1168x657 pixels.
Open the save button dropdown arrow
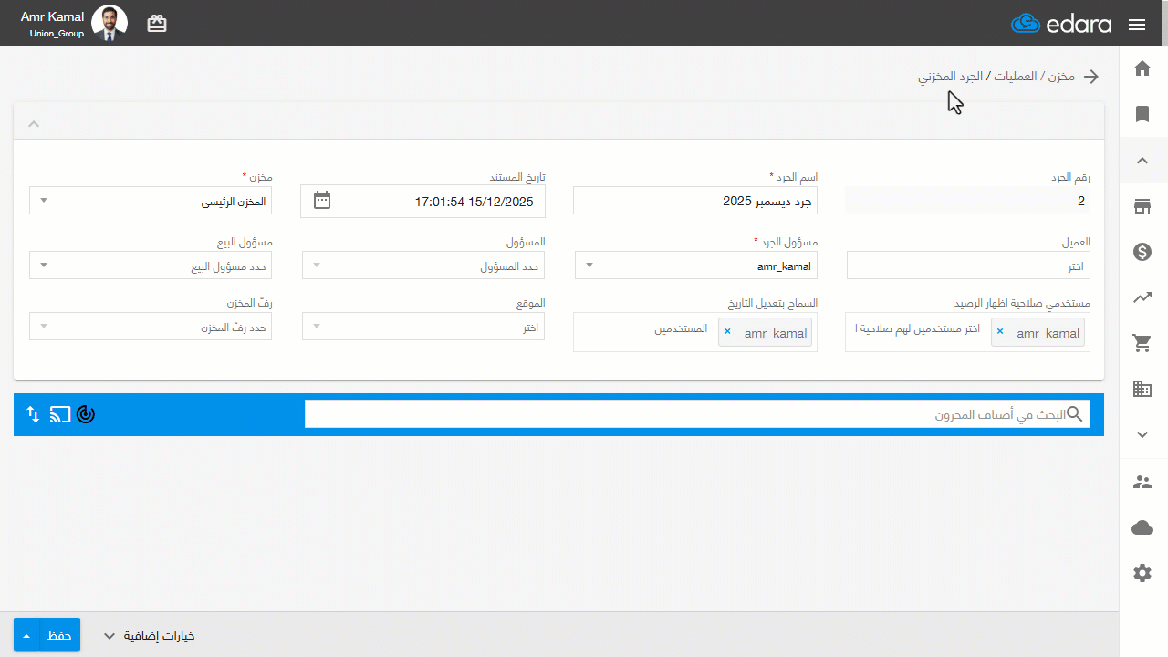[x=26, y=635]
